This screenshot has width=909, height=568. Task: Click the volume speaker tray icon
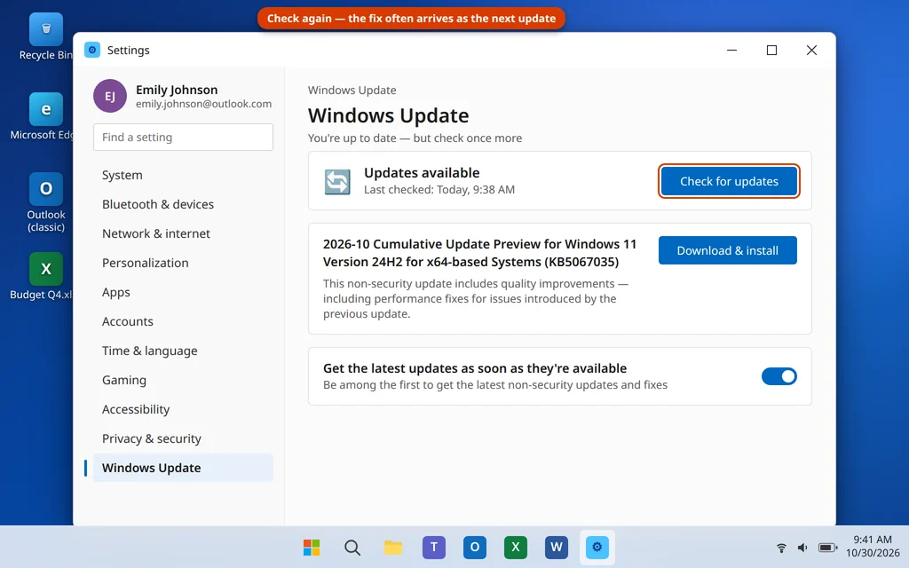click(802, 547)
